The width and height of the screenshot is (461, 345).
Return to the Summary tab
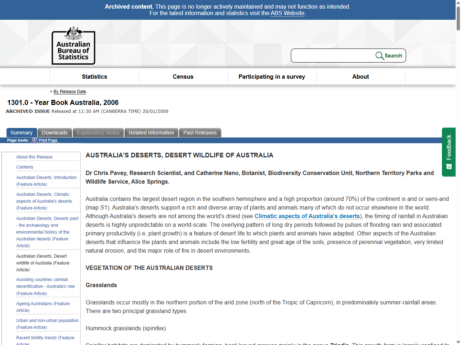[x=22, y=133]
